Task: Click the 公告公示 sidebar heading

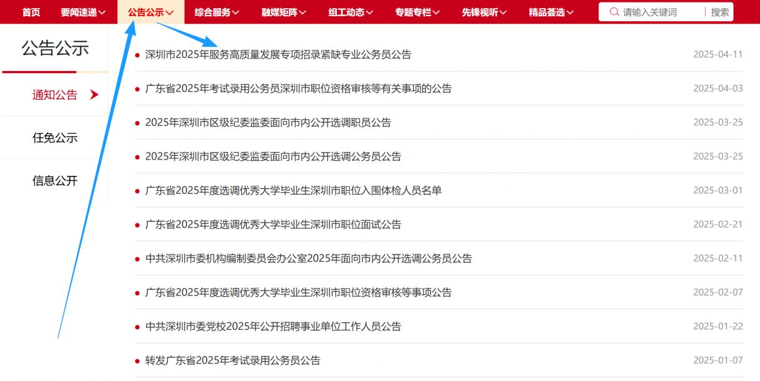Action: pos(55,48)
